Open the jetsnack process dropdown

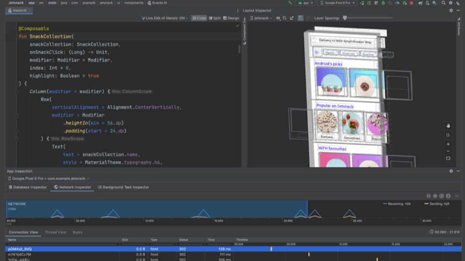[x=261, y=18]
